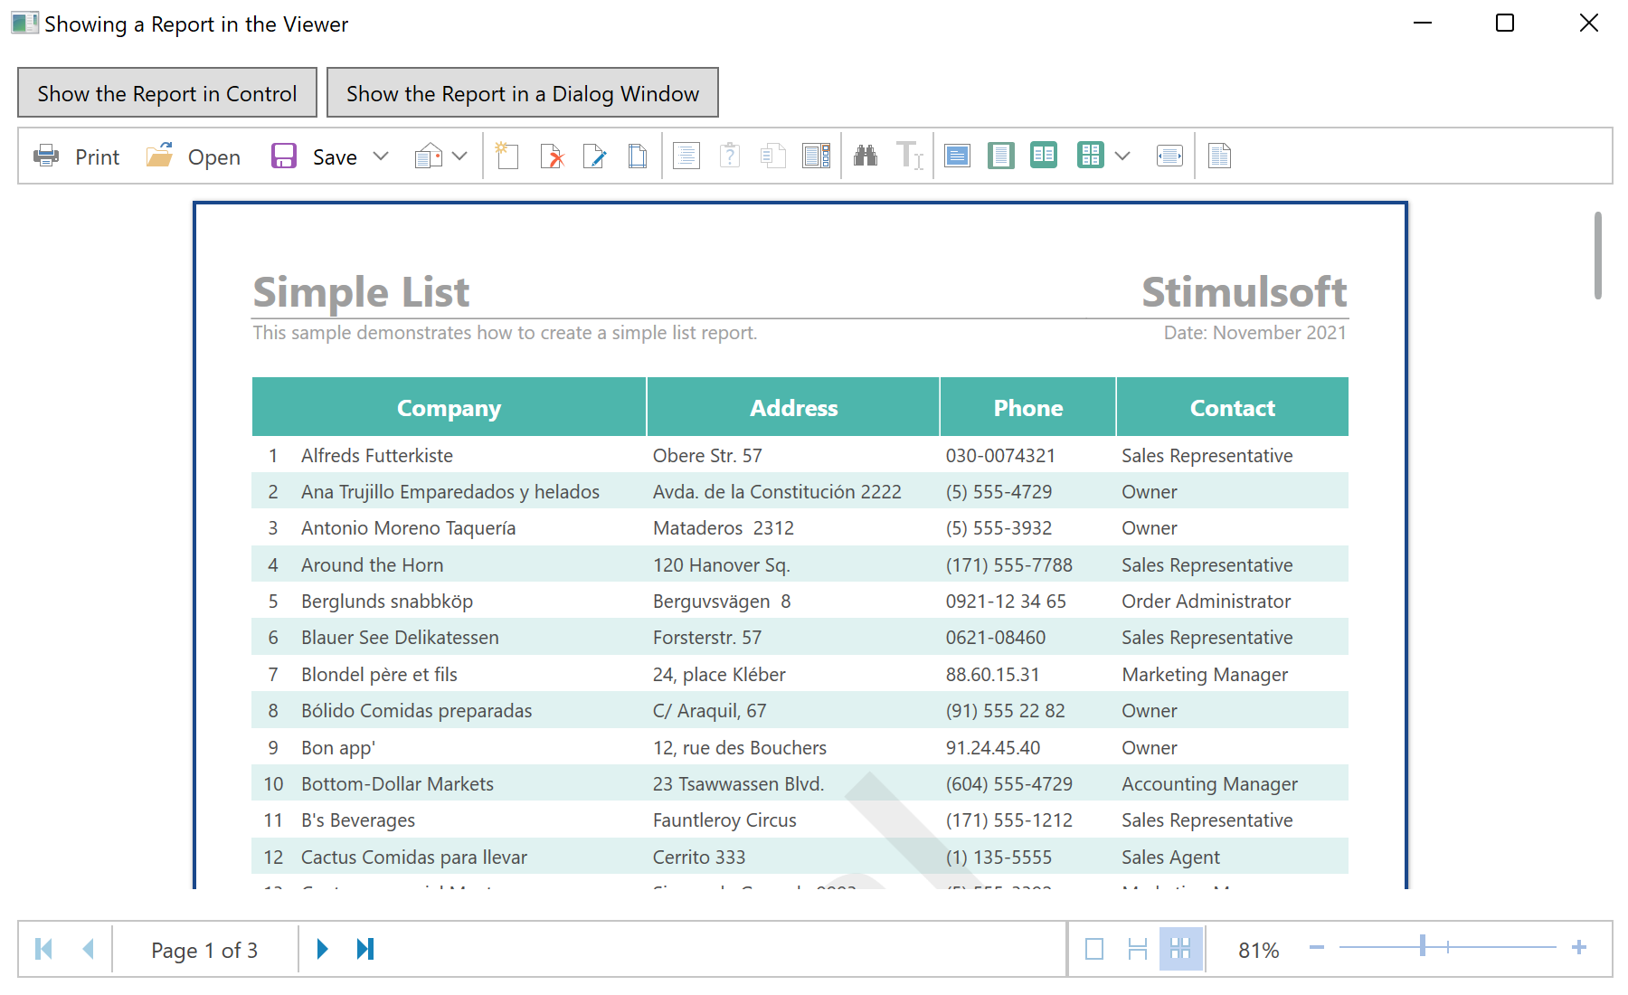Click the Page 1 of 3 indicator
Image resolution: width=1628 pixels, height=995 pixels.
point(204,951)
